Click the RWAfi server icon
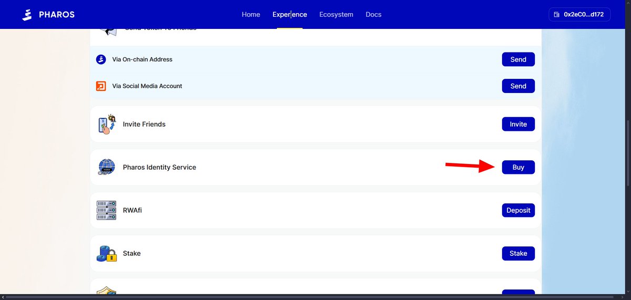 click(107, 210)
